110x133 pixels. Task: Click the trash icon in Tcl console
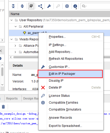pos(3,107)
